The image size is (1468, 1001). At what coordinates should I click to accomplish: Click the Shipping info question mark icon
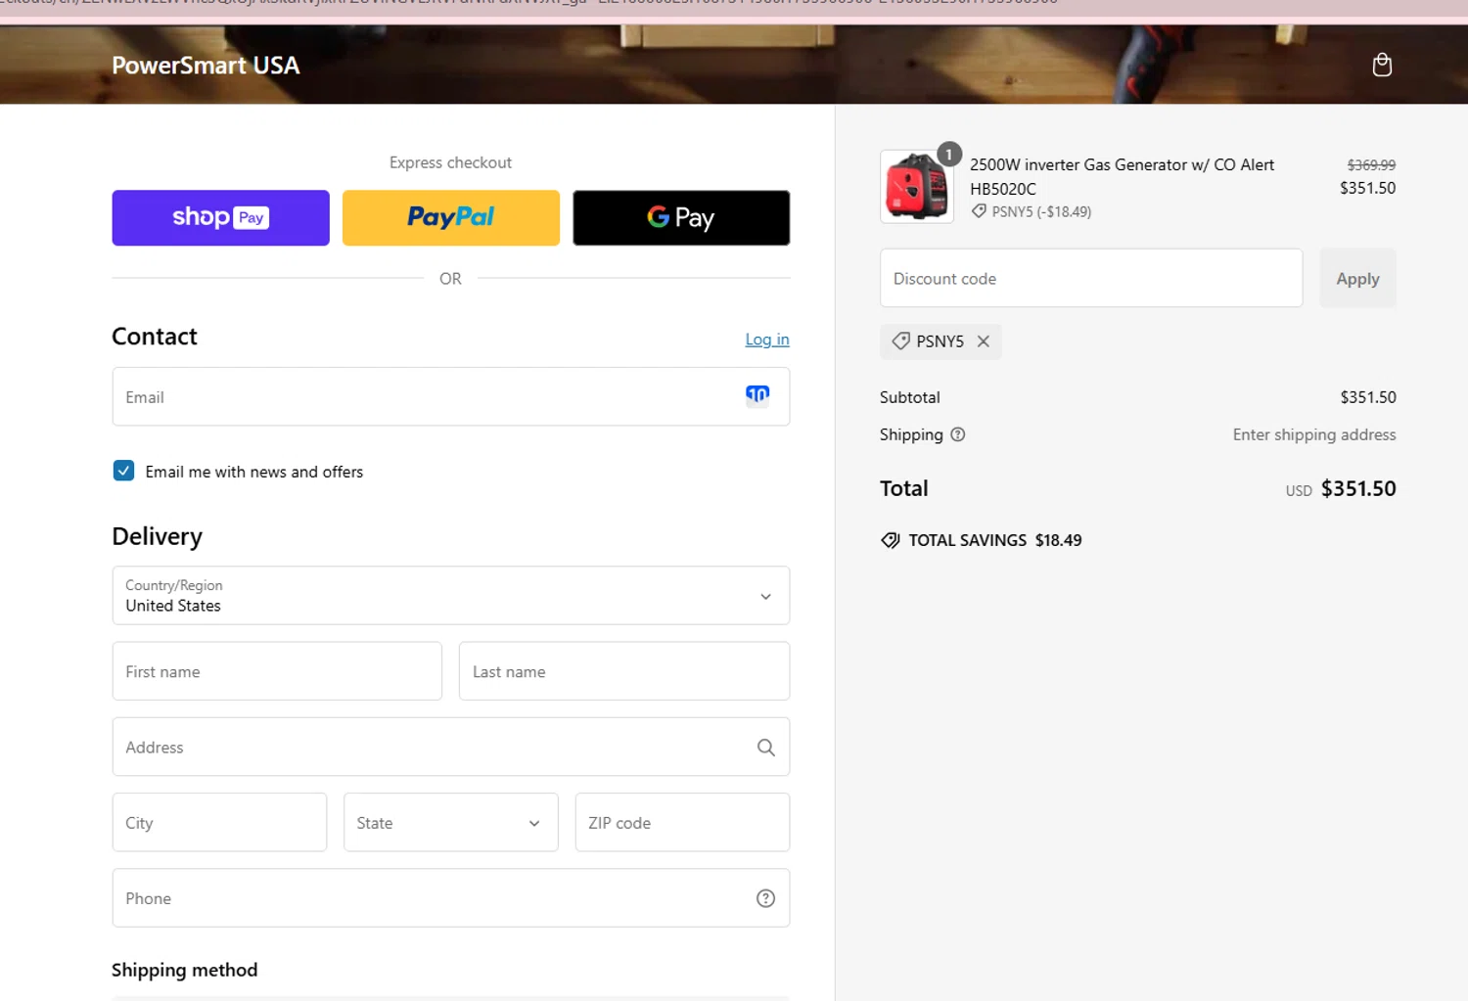coord(958,434)
